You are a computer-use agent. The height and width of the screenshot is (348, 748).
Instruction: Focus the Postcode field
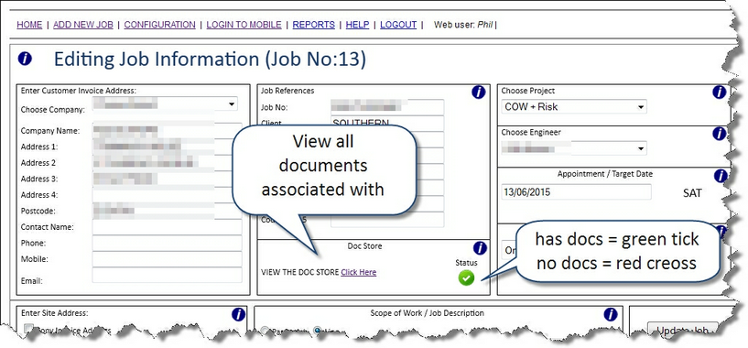click(x=167, y=211)
